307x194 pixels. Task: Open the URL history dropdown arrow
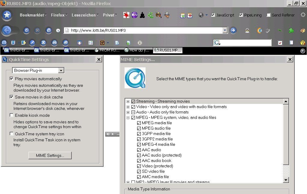[225, 30]
